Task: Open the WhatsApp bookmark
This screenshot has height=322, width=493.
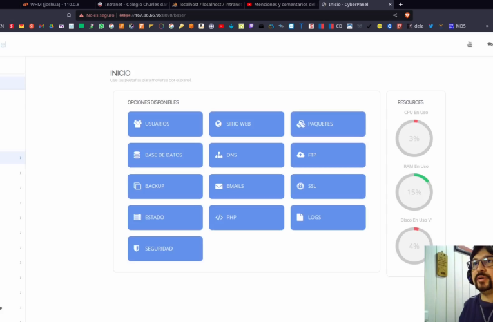Action: click(101, 26)
